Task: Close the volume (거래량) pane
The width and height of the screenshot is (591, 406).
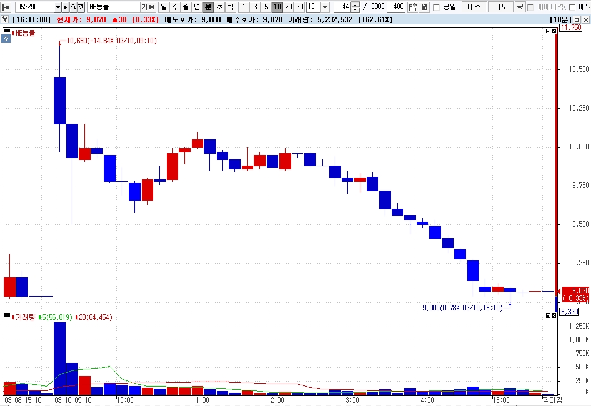Action: tap(554, 315)
